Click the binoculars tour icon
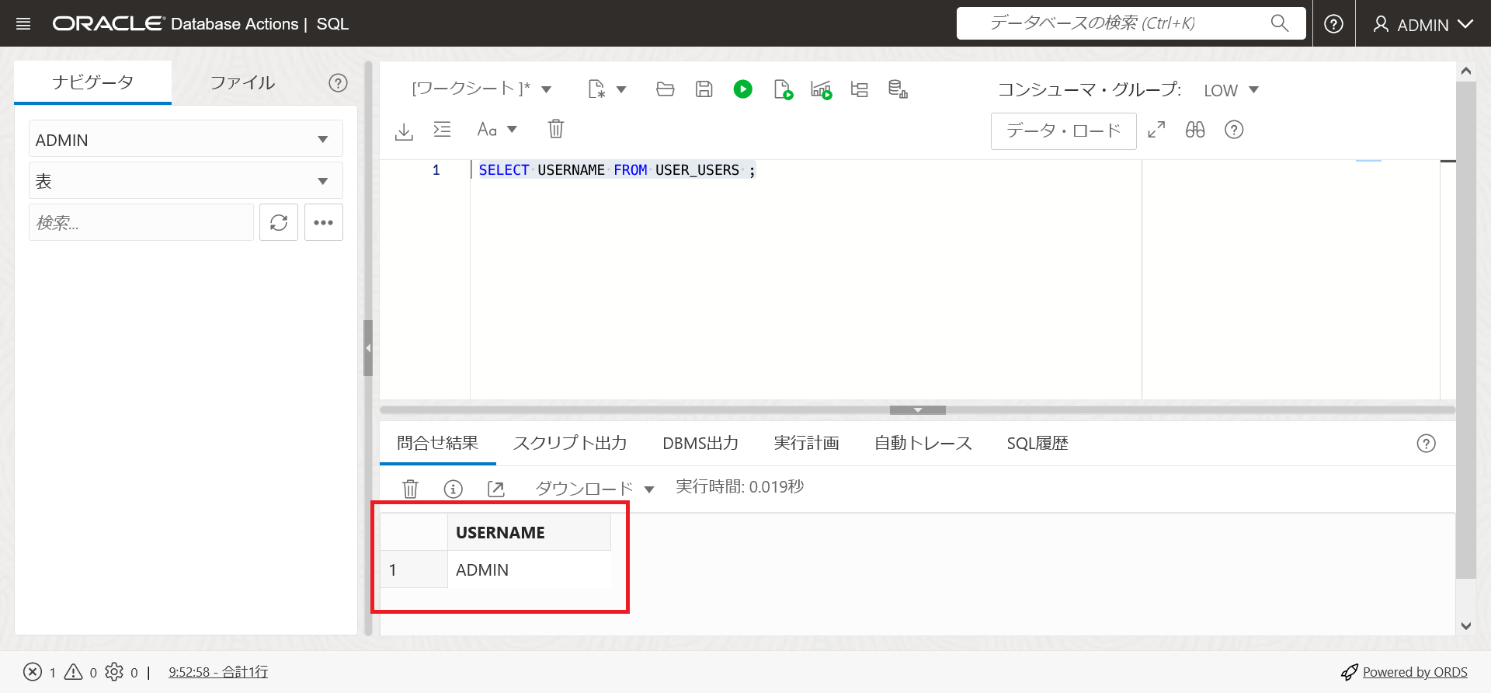Image resolution: width=1491 pixels, height=693 pixels. pyautogui.click(x=1195, y=130)
